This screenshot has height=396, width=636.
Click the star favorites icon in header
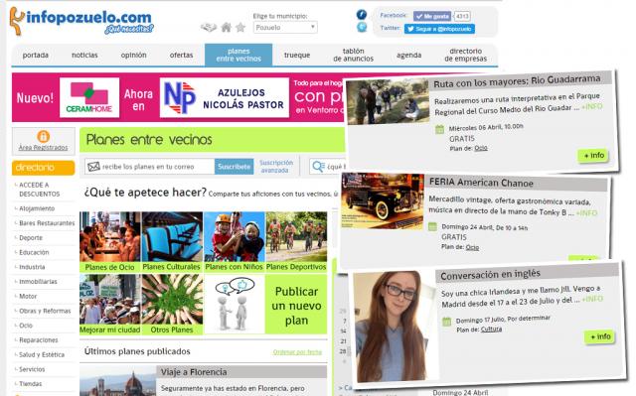point(240,27)
